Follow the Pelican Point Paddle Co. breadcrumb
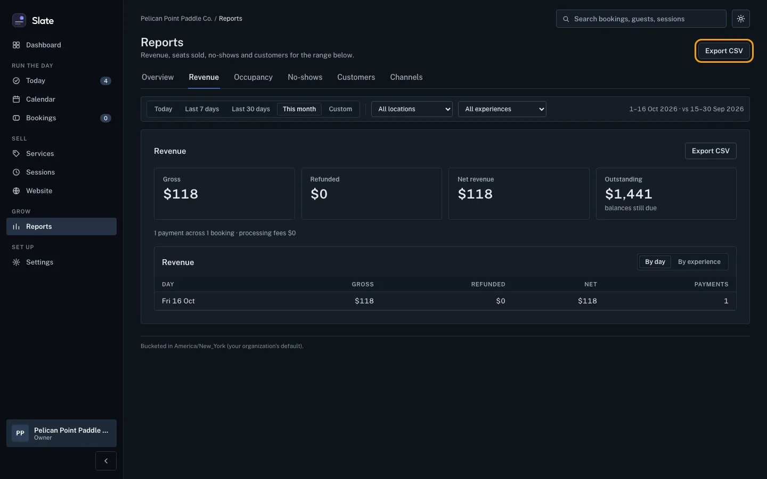Viewport: 767px width, 479px height. pos(176,19)
